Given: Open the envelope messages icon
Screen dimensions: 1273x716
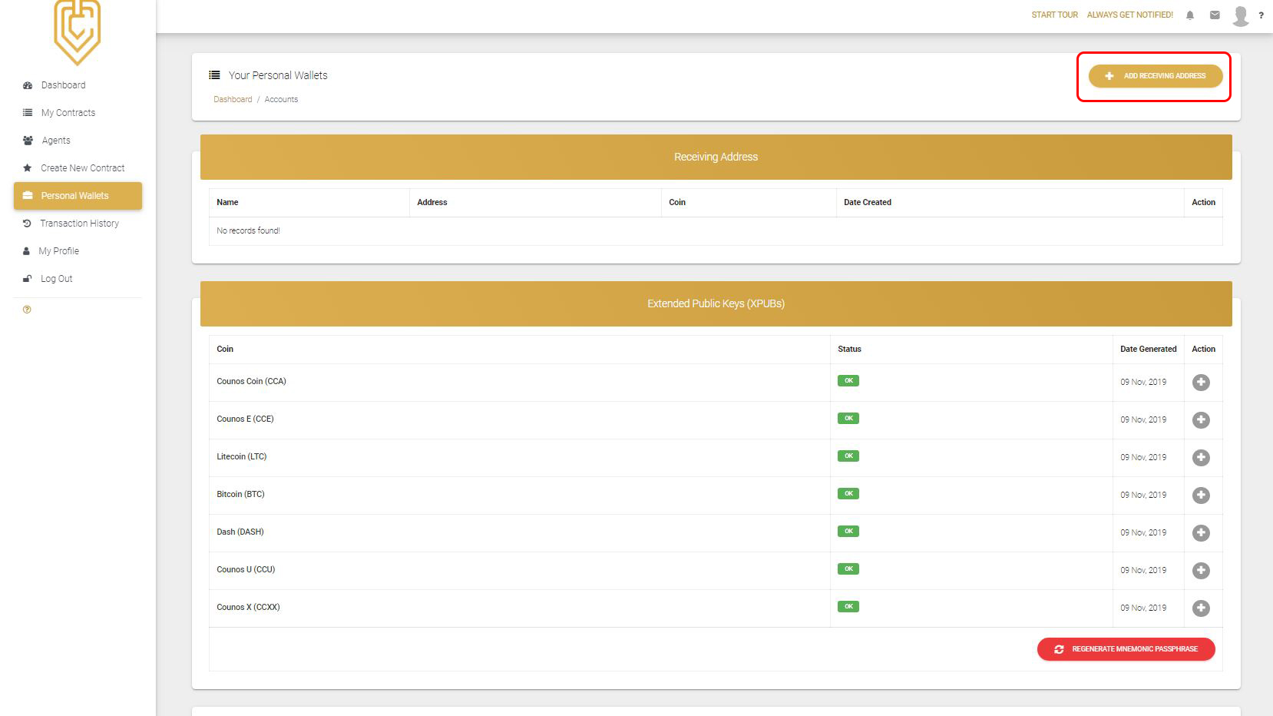Looking at the screenshot, I should 1215,15.
